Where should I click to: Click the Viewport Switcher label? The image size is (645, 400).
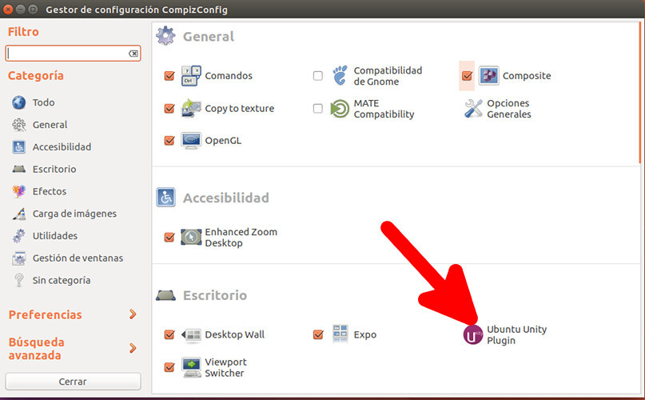click(x=225, y=367)
